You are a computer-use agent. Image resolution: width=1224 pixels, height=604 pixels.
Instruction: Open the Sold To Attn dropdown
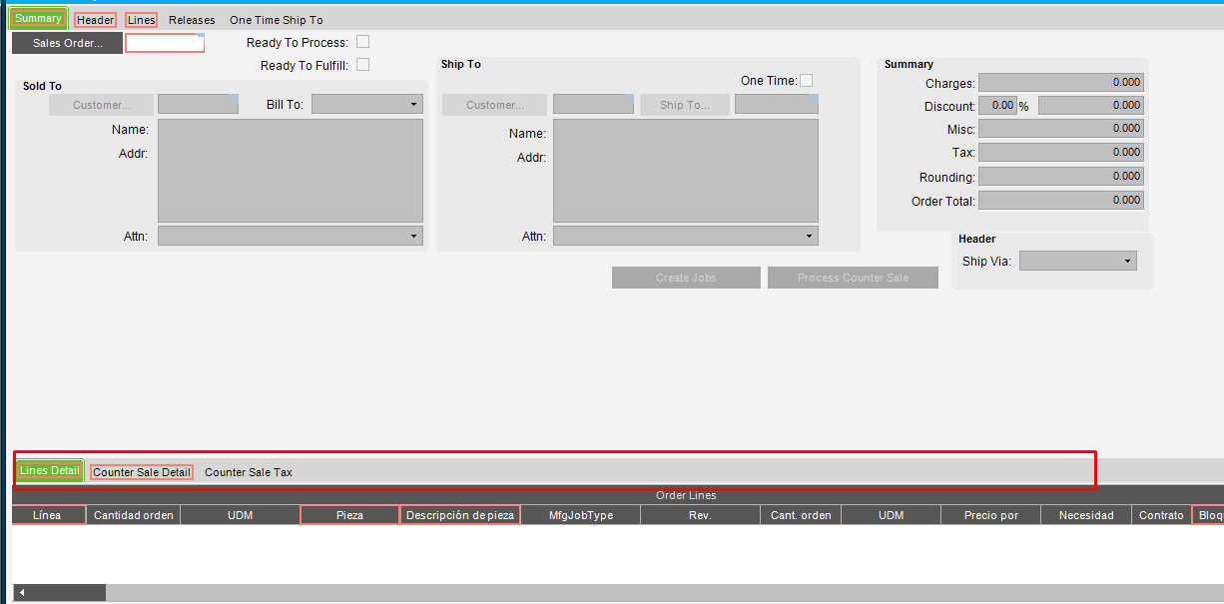[291, 236]
